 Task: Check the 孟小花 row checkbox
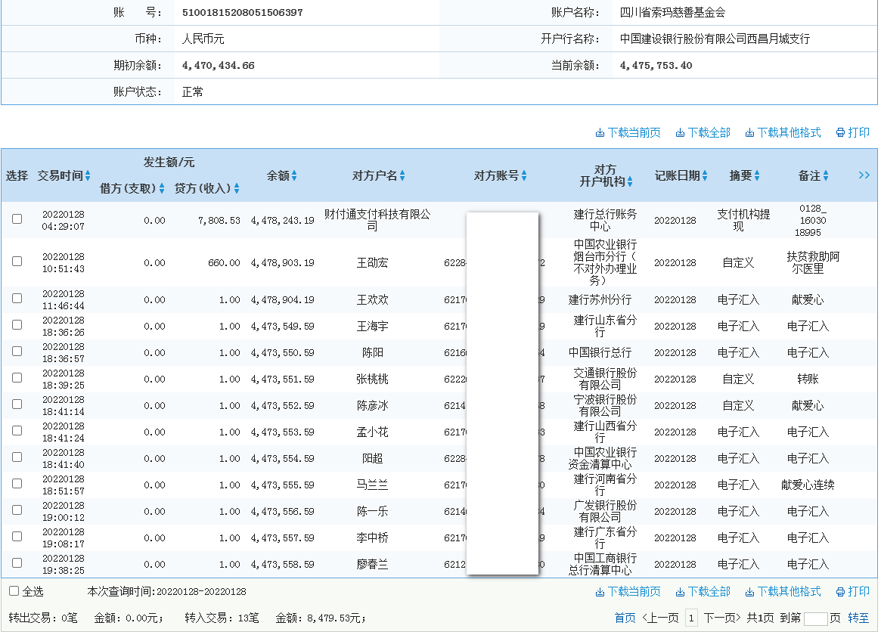tap(17, 430)
